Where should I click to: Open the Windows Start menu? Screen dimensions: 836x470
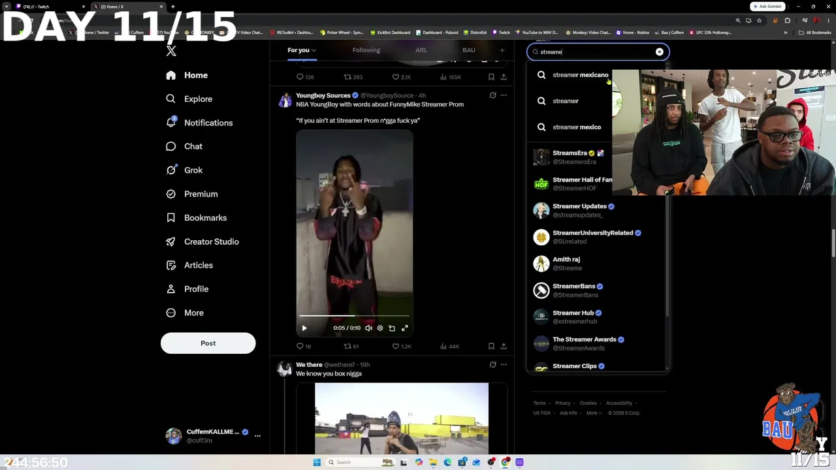tap(317, 462)
